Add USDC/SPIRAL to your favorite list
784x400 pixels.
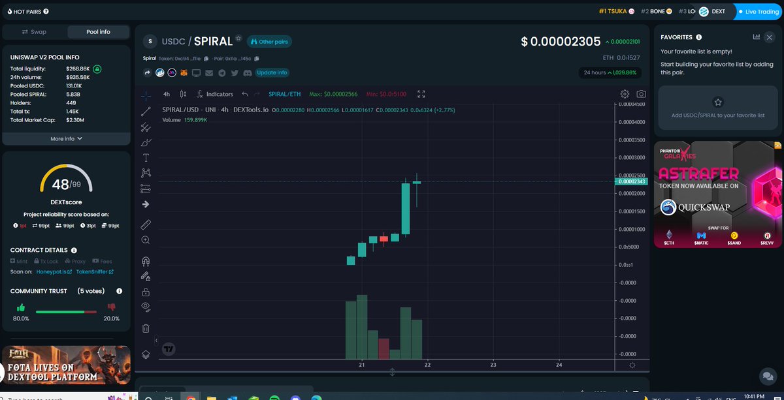[x=717, y=108]
